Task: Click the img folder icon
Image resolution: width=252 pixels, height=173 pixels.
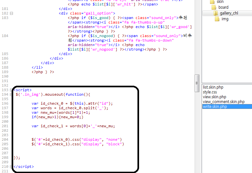Action: (217, 19)
